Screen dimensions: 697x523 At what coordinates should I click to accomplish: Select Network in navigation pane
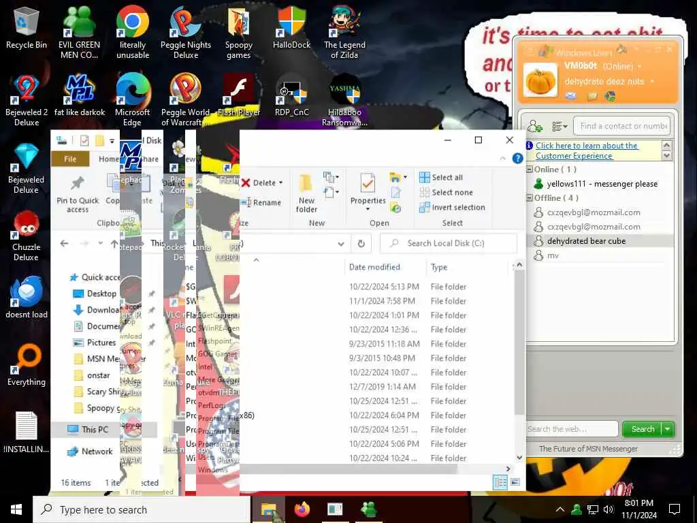[90, 451]
